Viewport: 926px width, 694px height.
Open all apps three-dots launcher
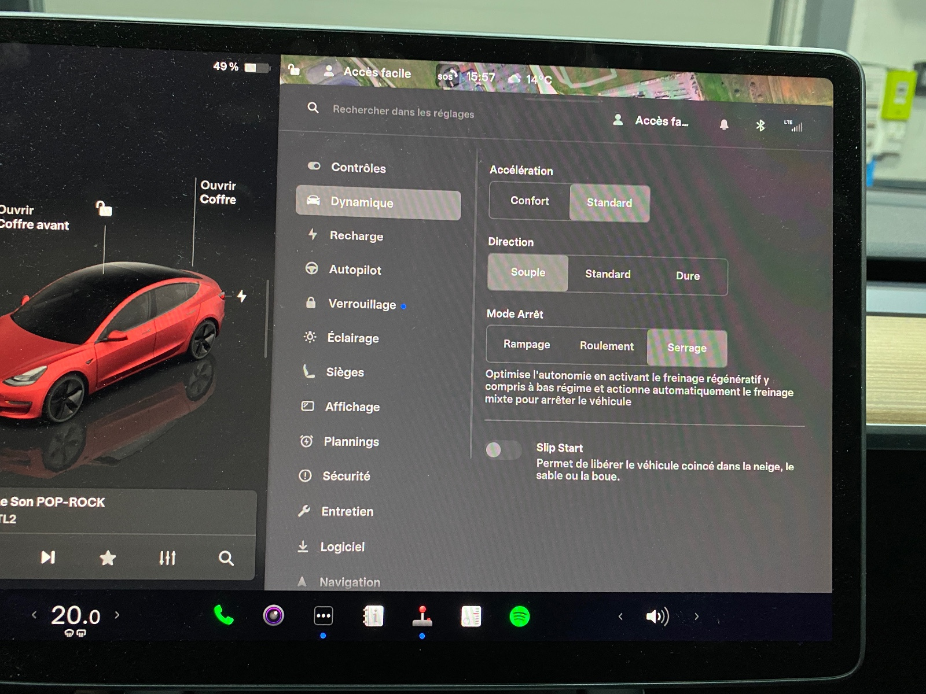[323, 616]
